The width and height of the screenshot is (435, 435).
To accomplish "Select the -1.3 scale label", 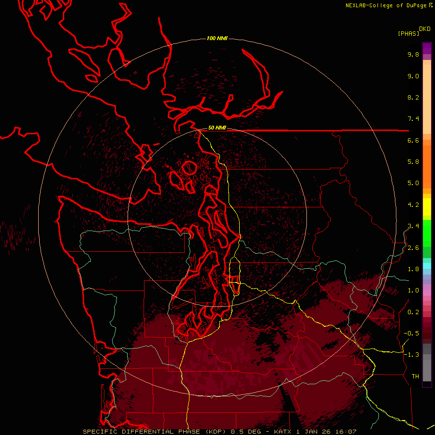I will click(411, 355).
